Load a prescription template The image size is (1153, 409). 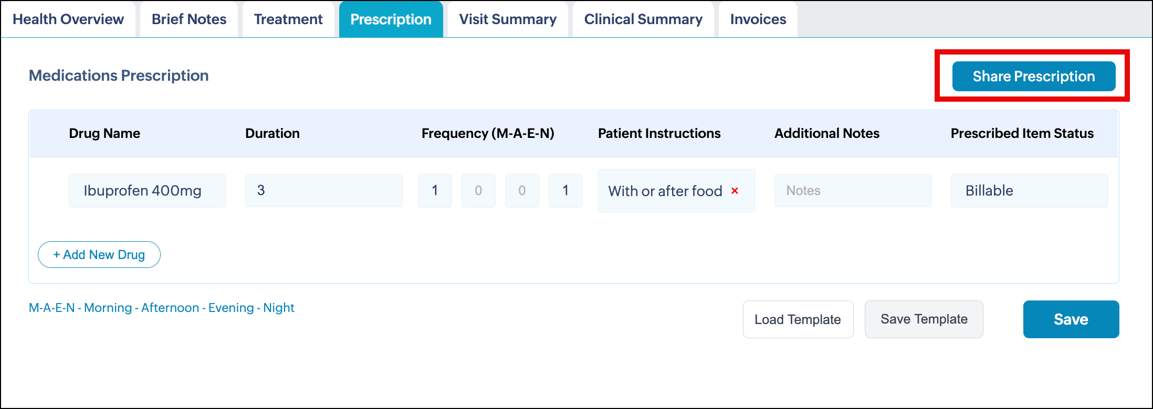[798, 319]
